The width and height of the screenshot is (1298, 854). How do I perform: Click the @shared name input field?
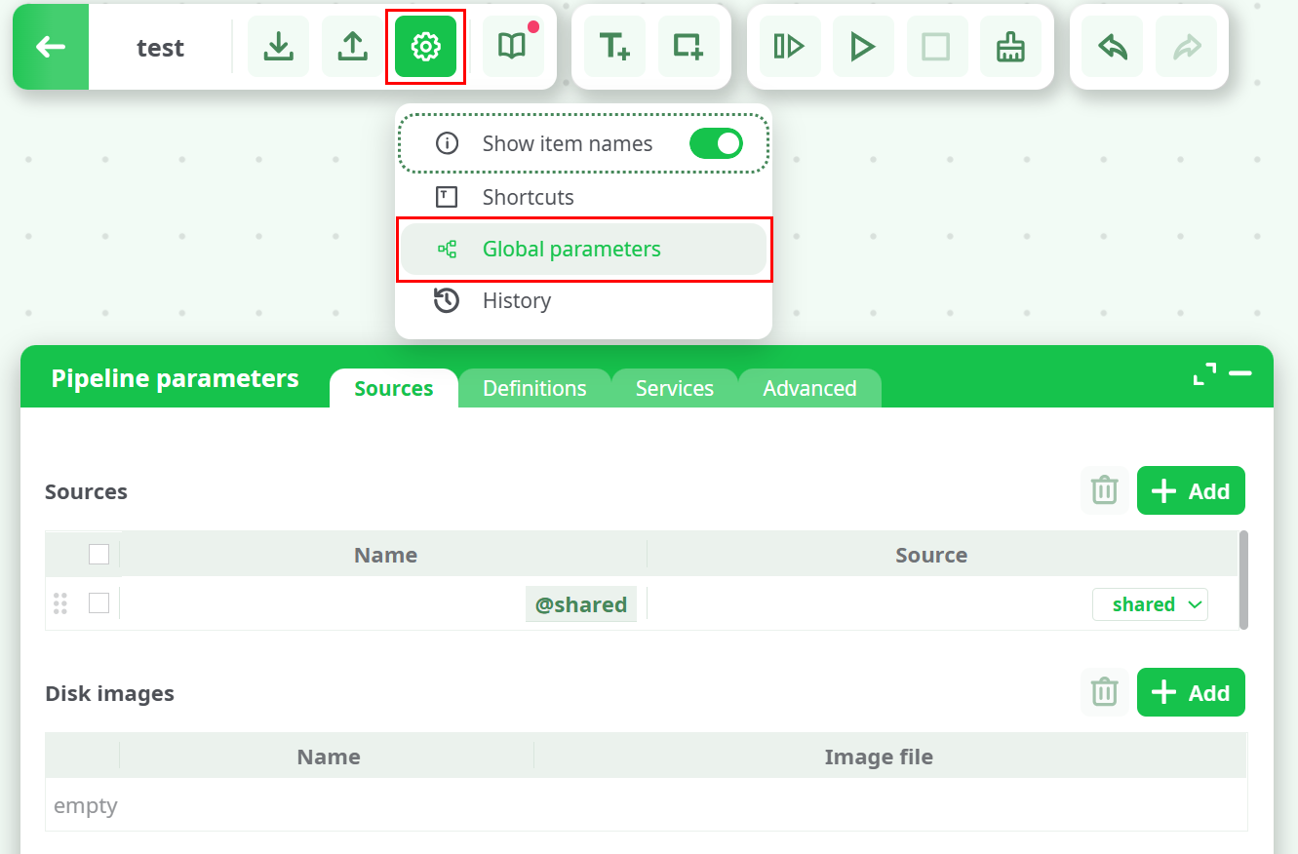(581, 603)
